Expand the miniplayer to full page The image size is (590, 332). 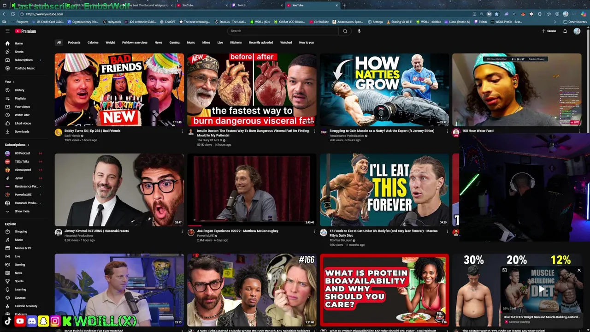point(504,270)
